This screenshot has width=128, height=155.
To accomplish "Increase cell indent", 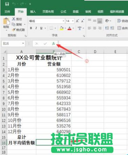I will 112,28.
